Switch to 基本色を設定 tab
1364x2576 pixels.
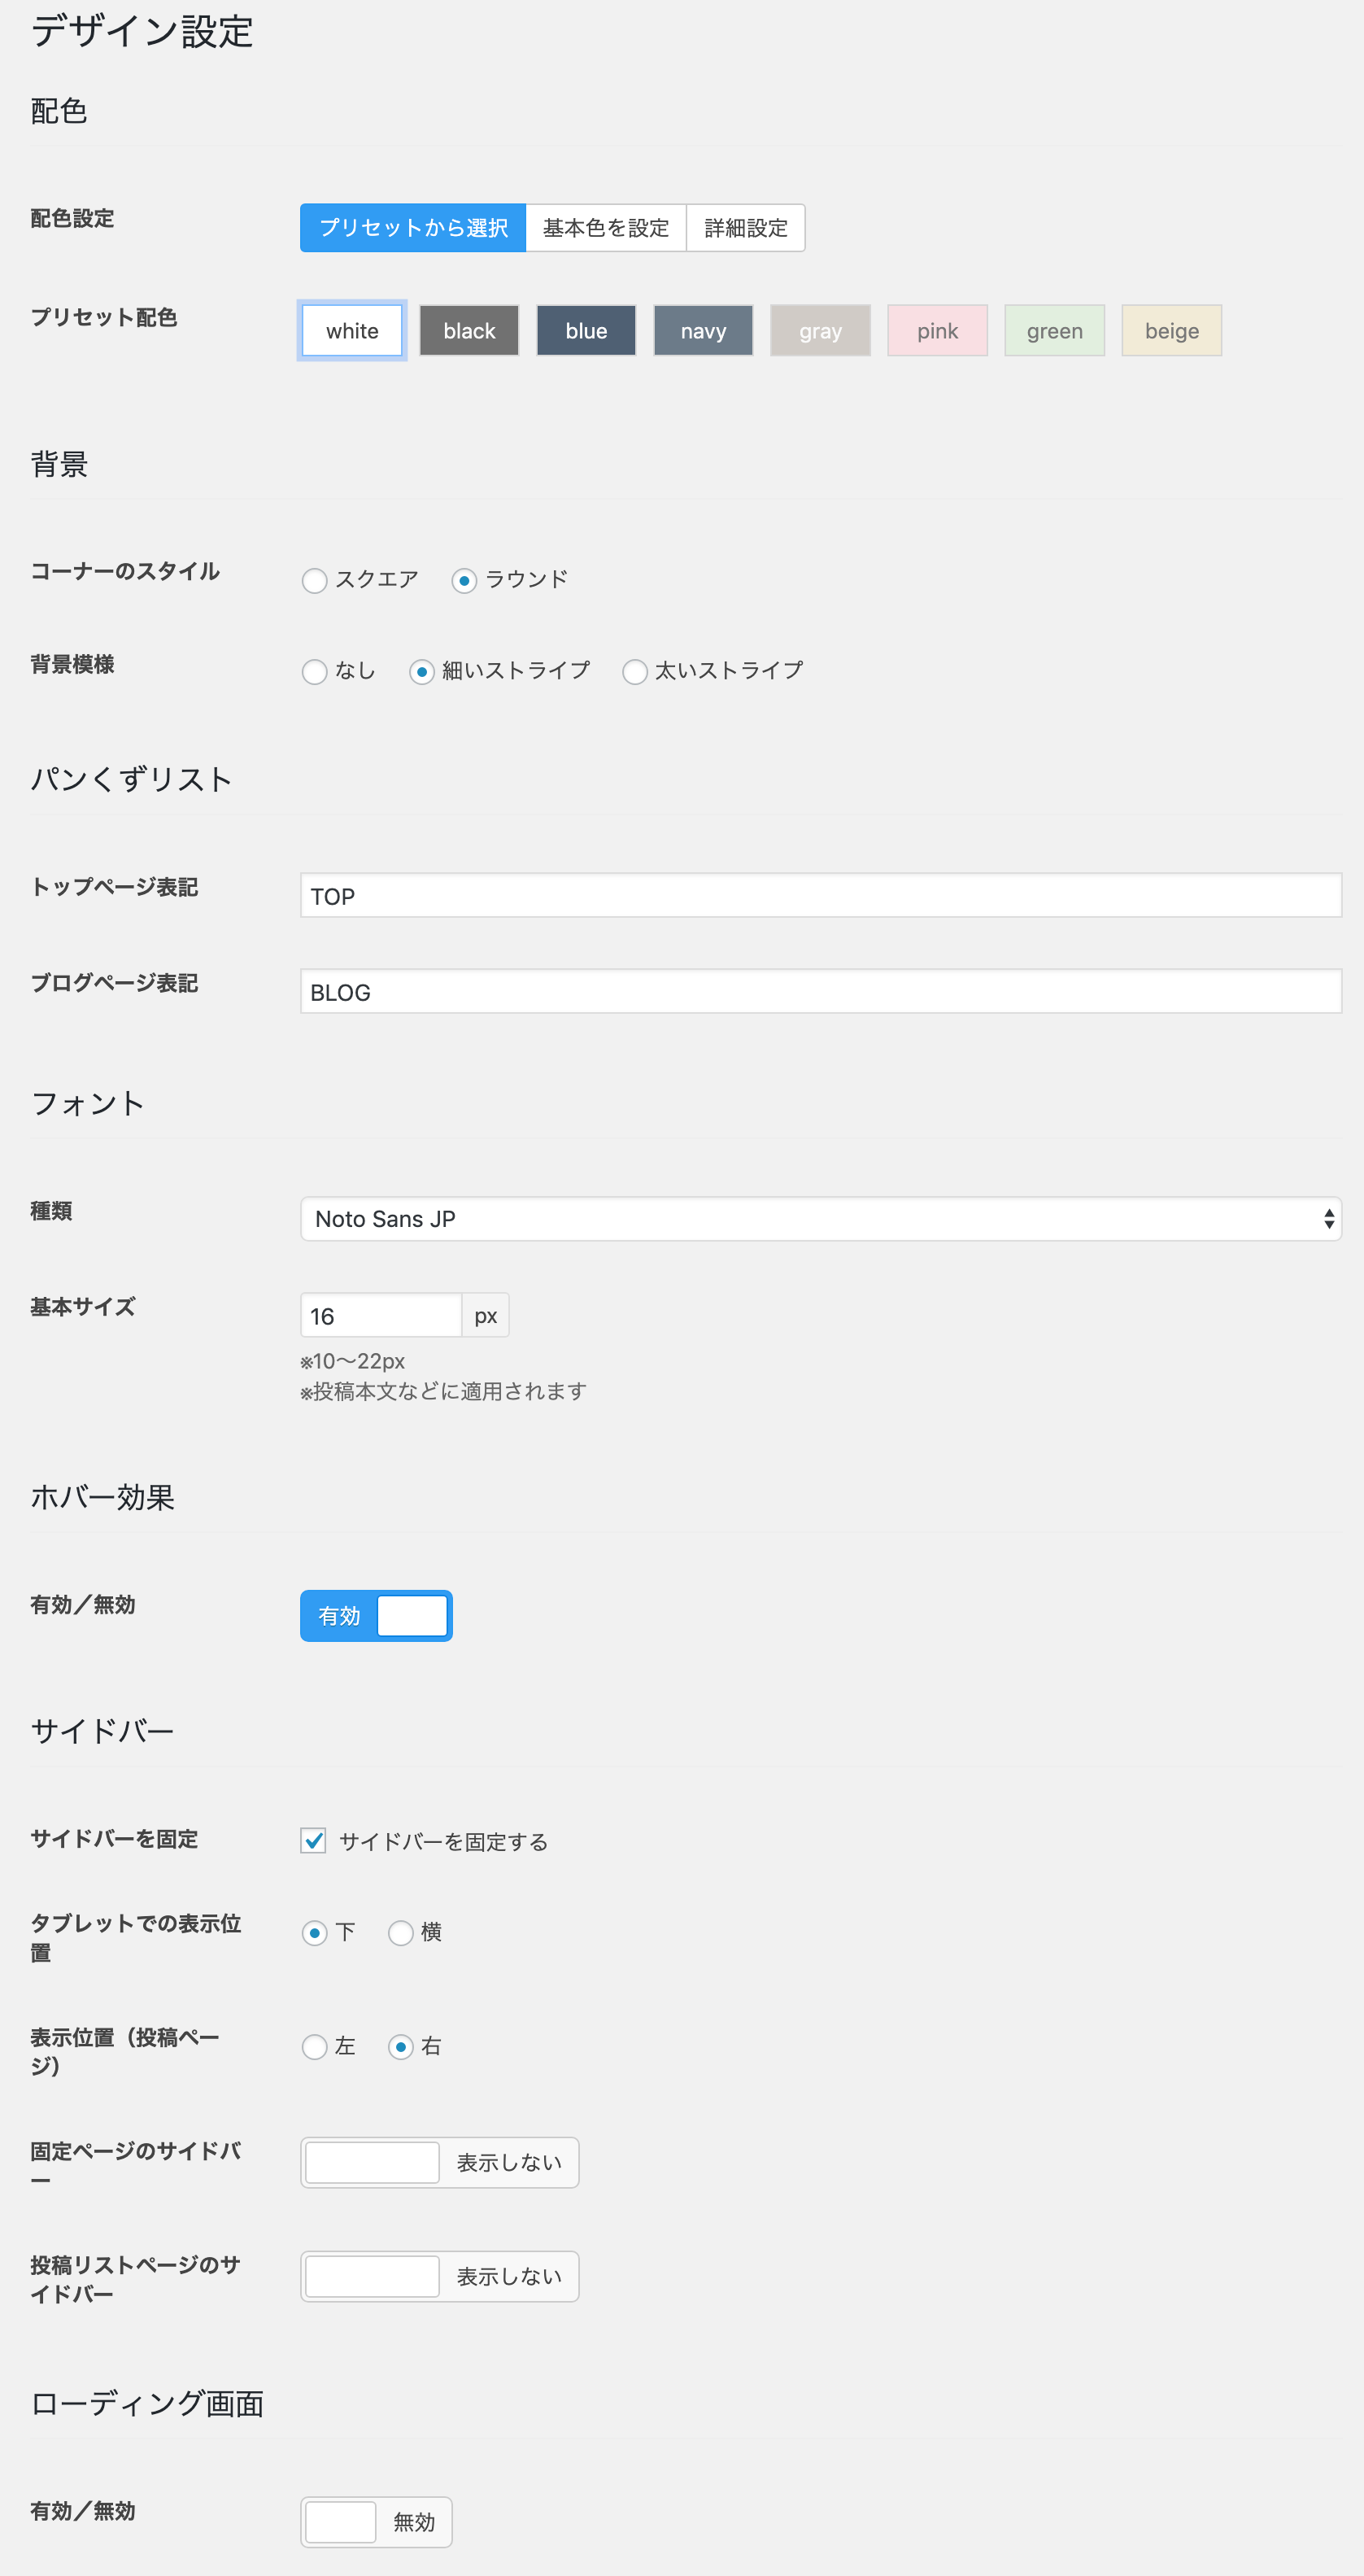605,228
